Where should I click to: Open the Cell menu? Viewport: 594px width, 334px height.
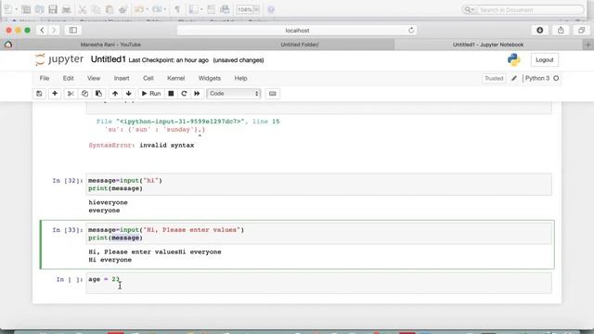[x=148, y=78]
